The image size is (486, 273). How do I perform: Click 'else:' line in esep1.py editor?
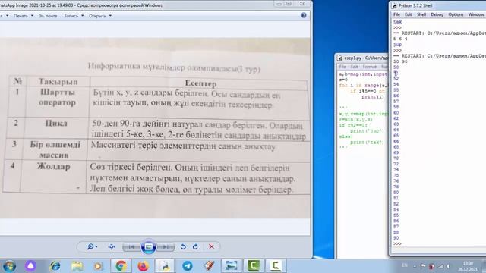[x=346, y=136]
